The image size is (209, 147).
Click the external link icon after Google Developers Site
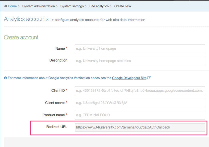click(149, 78)
